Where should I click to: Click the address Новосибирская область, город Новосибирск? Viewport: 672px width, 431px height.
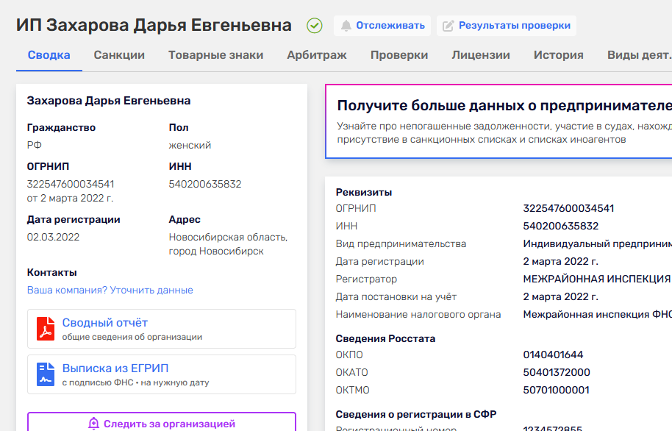(228, 244)
